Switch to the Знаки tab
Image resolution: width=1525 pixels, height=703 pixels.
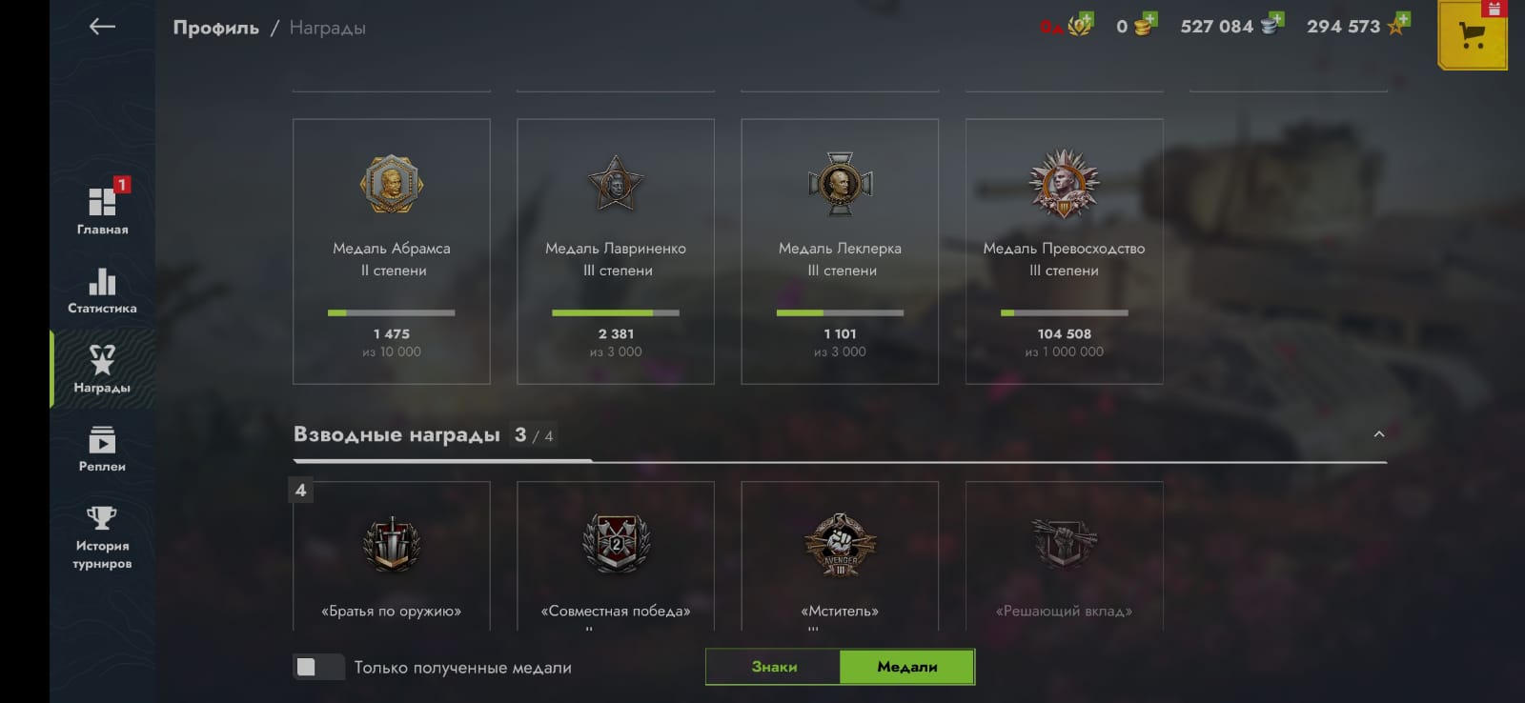(x=774, y=667)
